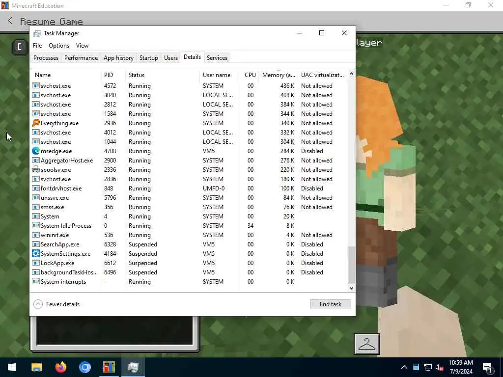The width and height of the screenshot is (503, 377).
Task: Sort by UAC virtualization column header
Action: point(322,75)
